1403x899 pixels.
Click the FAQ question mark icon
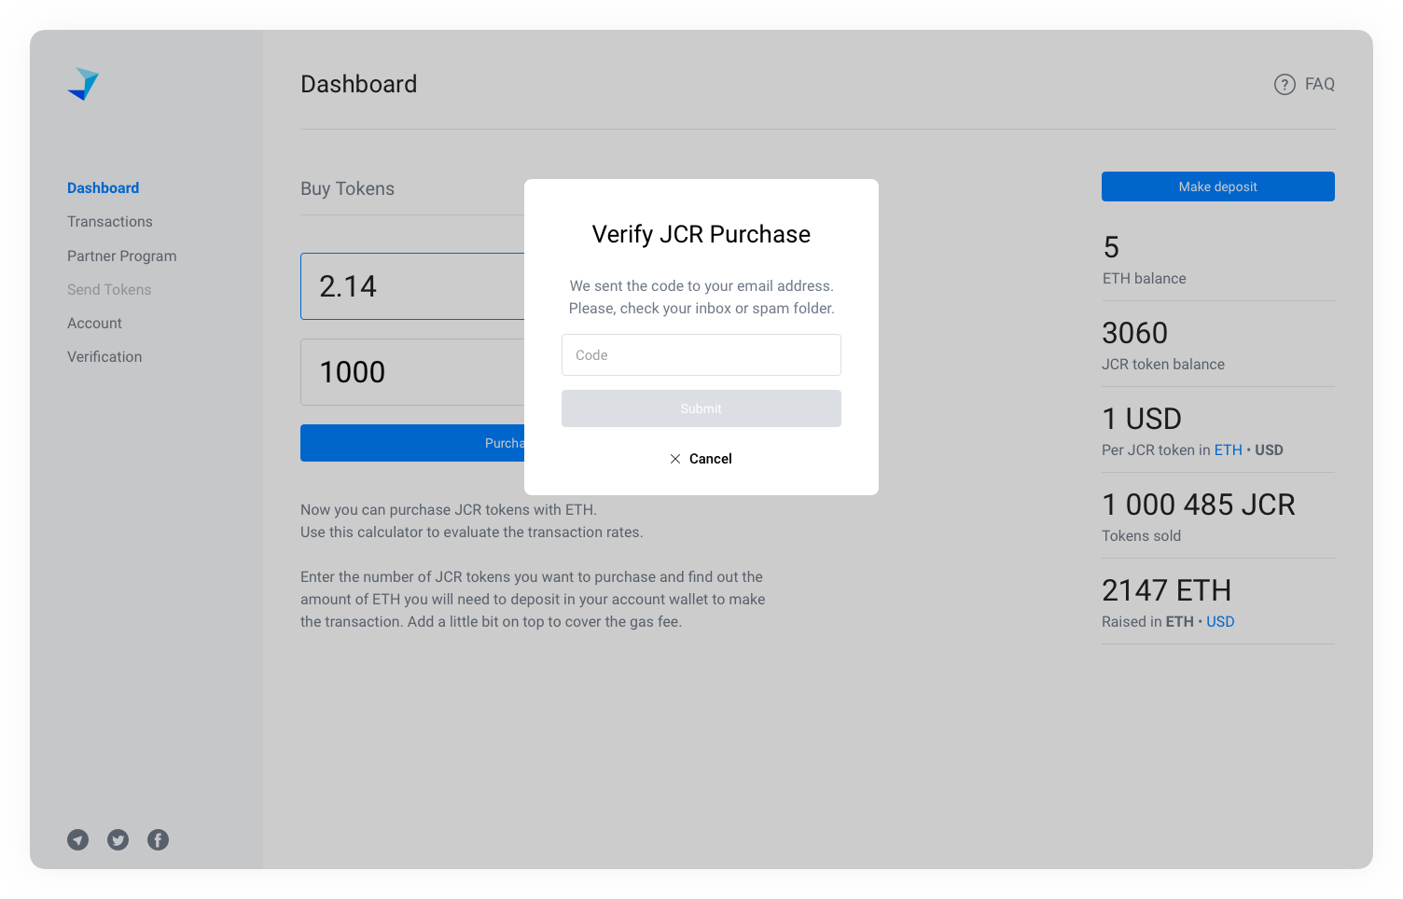click(1285, 85)
